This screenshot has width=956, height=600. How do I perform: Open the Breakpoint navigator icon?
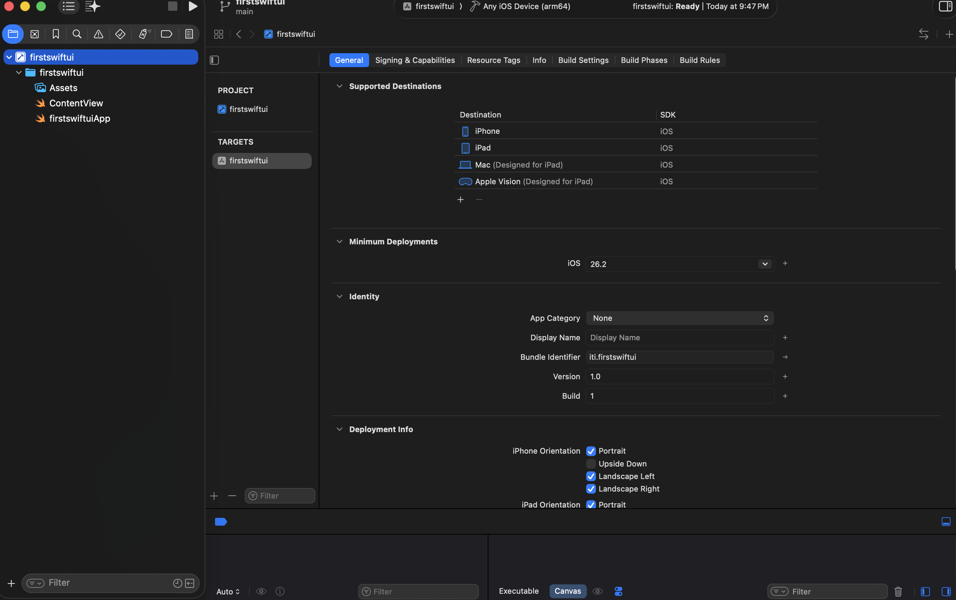point(166,34)
